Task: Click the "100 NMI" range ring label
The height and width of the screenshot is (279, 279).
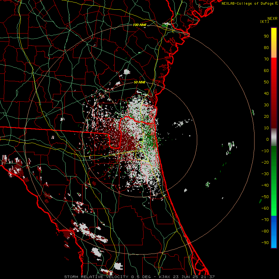Action: coord(139,25)
